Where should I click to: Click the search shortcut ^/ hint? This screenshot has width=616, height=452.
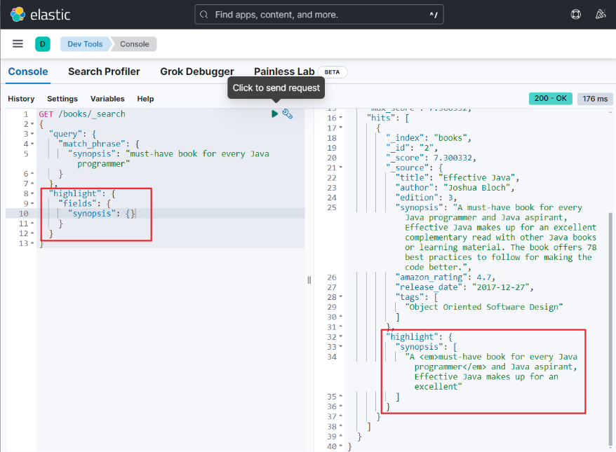point(434,15)
